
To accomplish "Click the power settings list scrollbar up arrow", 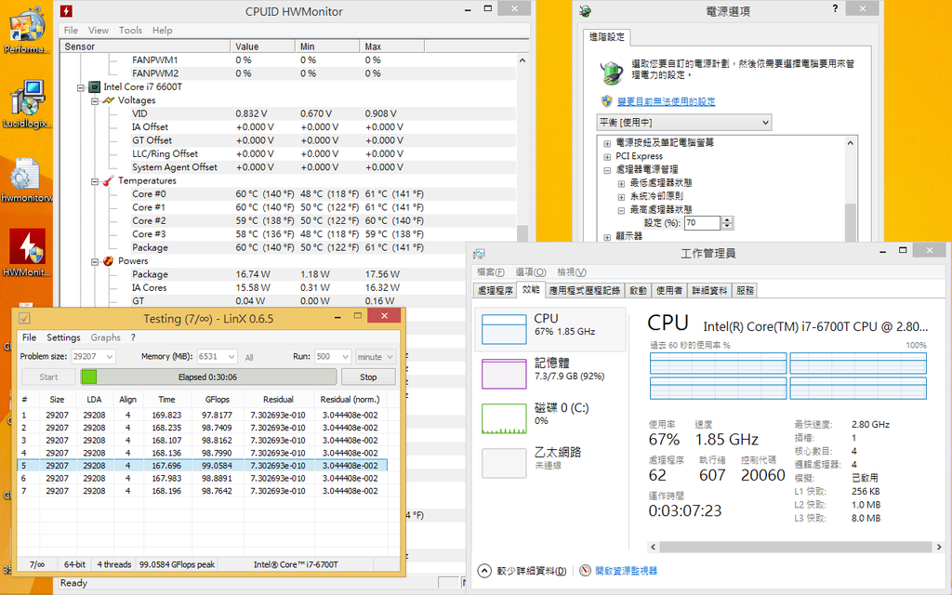I will [x=851, y=143].
